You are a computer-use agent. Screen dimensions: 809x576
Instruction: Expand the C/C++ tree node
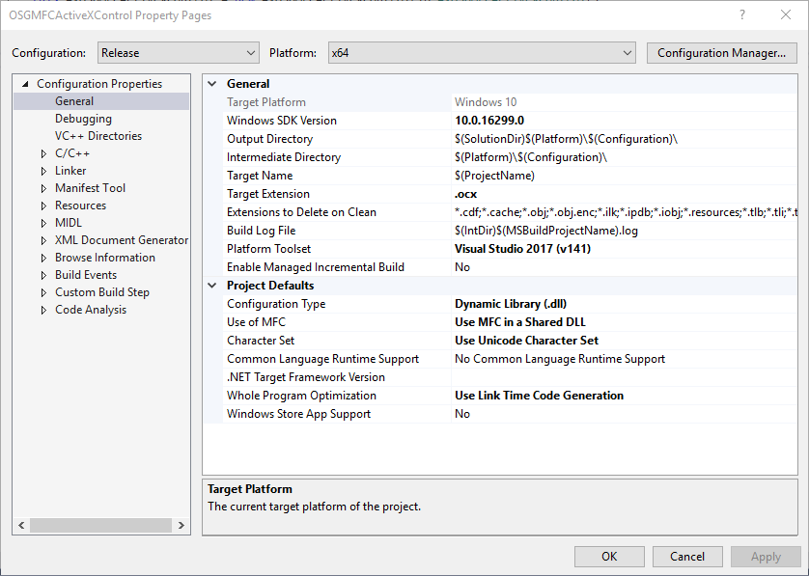point(42,152)
